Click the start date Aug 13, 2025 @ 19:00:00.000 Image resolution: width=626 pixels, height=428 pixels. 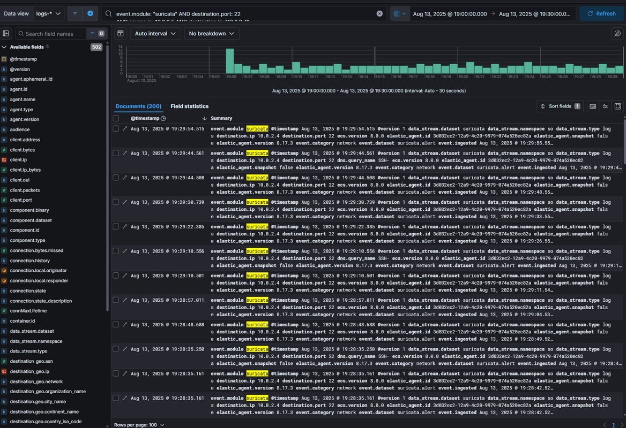point(450,13)
